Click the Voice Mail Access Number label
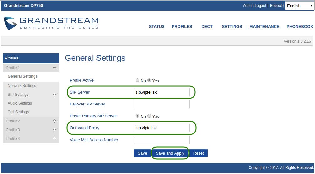The image size is (315, 174). tap(94, 140)
